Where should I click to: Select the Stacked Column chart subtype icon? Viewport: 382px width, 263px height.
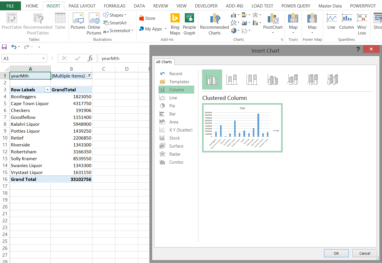point(232,80)
